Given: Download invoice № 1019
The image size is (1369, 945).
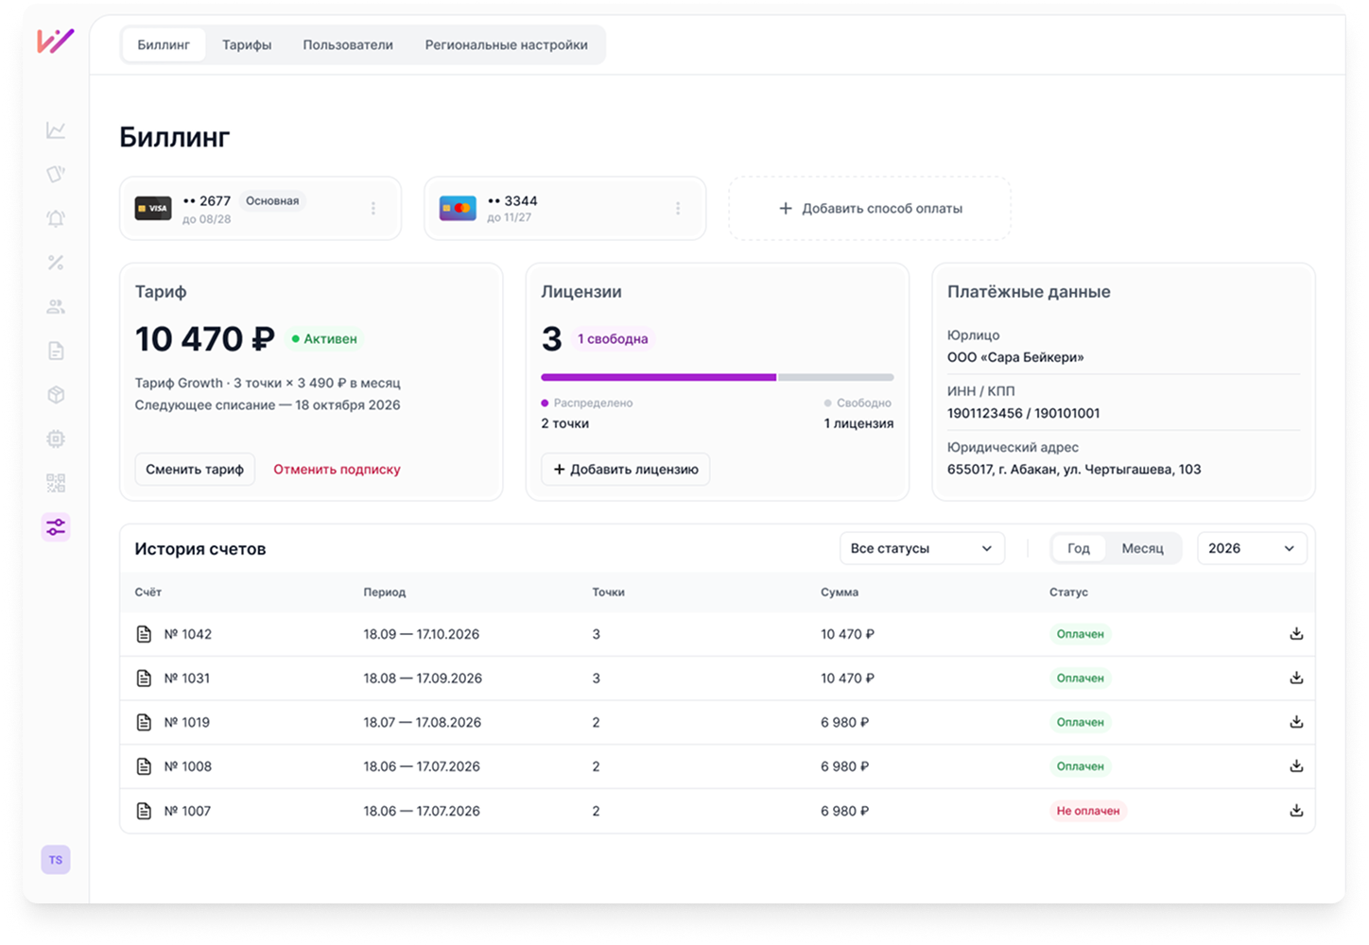Looking at the screenshot, I should click(x=1296, y=722).
